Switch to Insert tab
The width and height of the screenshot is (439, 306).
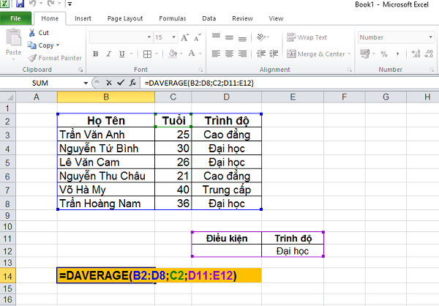click(x=83, y=18)
